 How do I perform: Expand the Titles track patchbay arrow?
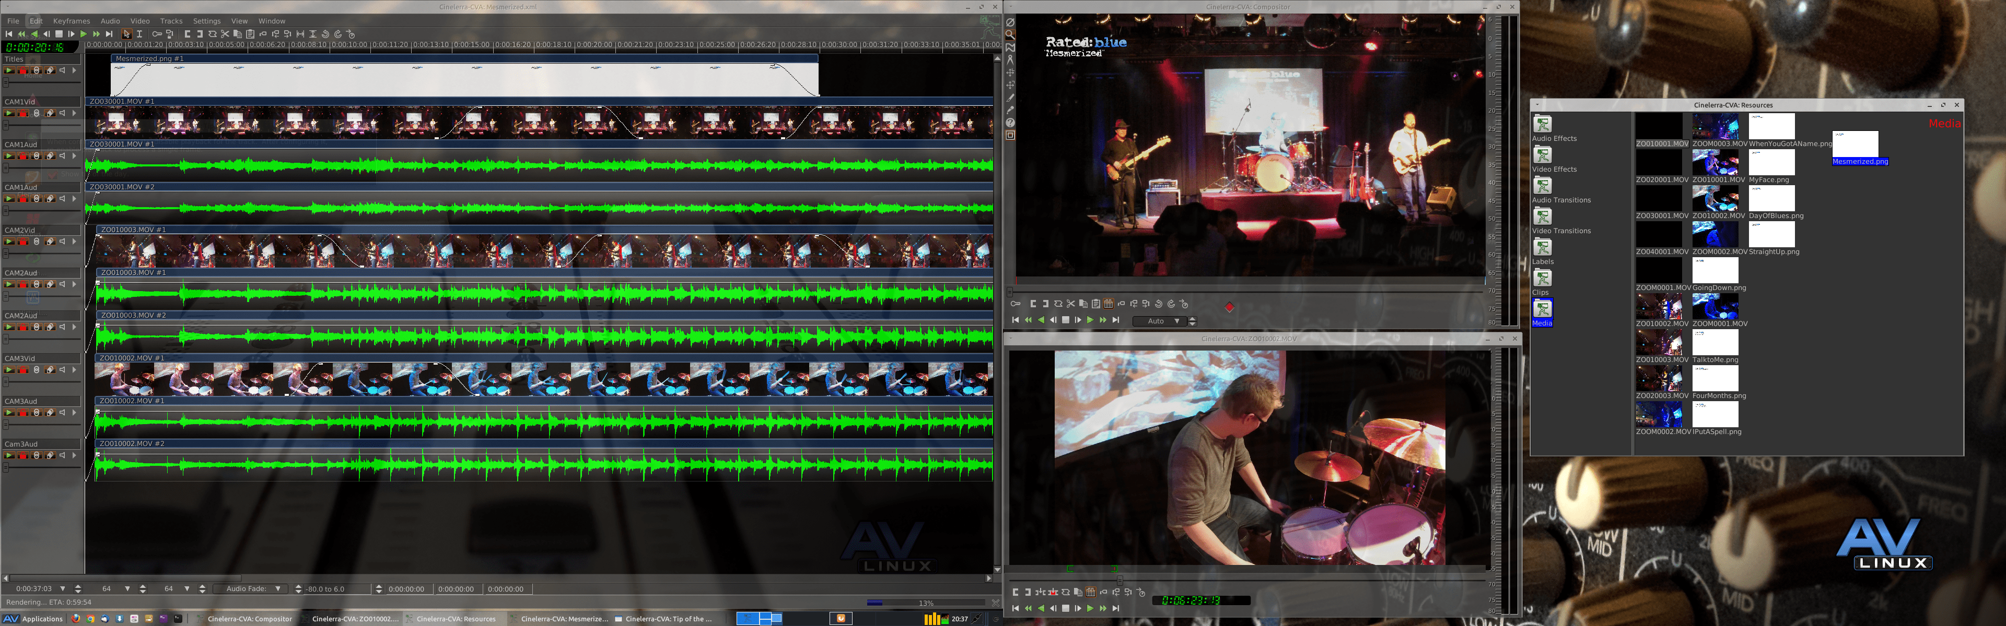coord(74,70)
